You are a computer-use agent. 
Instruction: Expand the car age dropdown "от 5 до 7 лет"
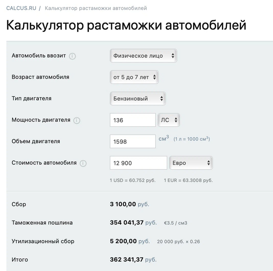tap(134, 77)
